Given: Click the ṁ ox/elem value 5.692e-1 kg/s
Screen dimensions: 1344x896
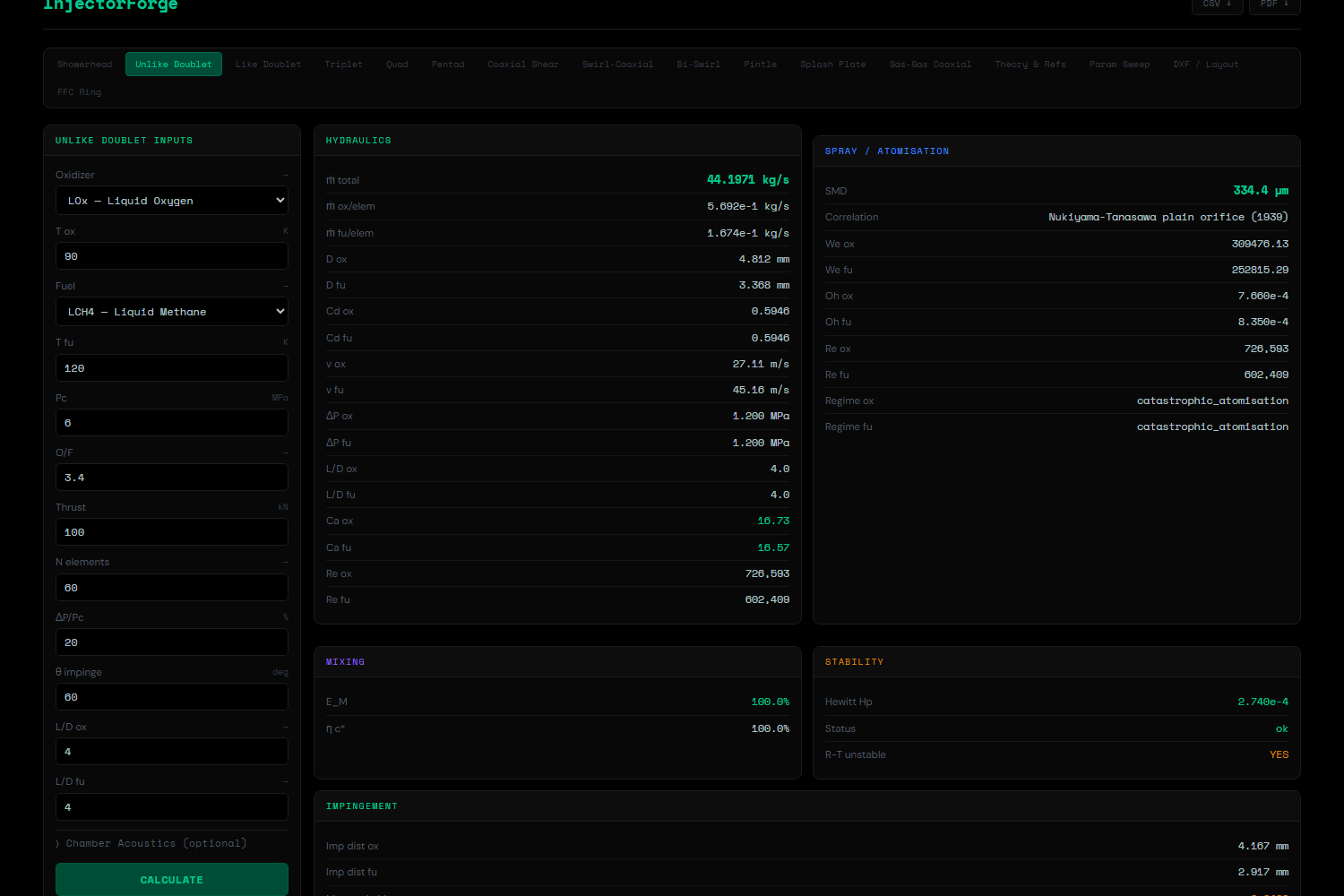Looking at the screenshot, I should point(748,206).
